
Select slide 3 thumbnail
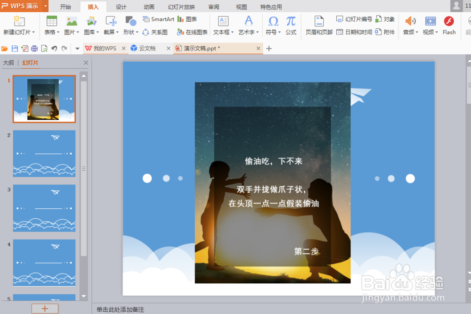[44, 208]
